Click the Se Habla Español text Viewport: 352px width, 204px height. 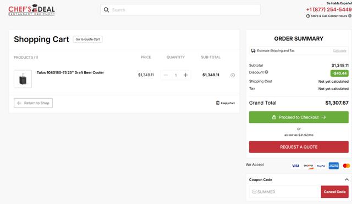point(339,3)
